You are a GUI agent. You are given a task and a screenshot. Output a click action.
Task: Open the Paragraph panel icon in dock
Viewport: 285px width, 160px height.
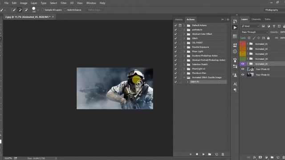click(x=235, y=90)
